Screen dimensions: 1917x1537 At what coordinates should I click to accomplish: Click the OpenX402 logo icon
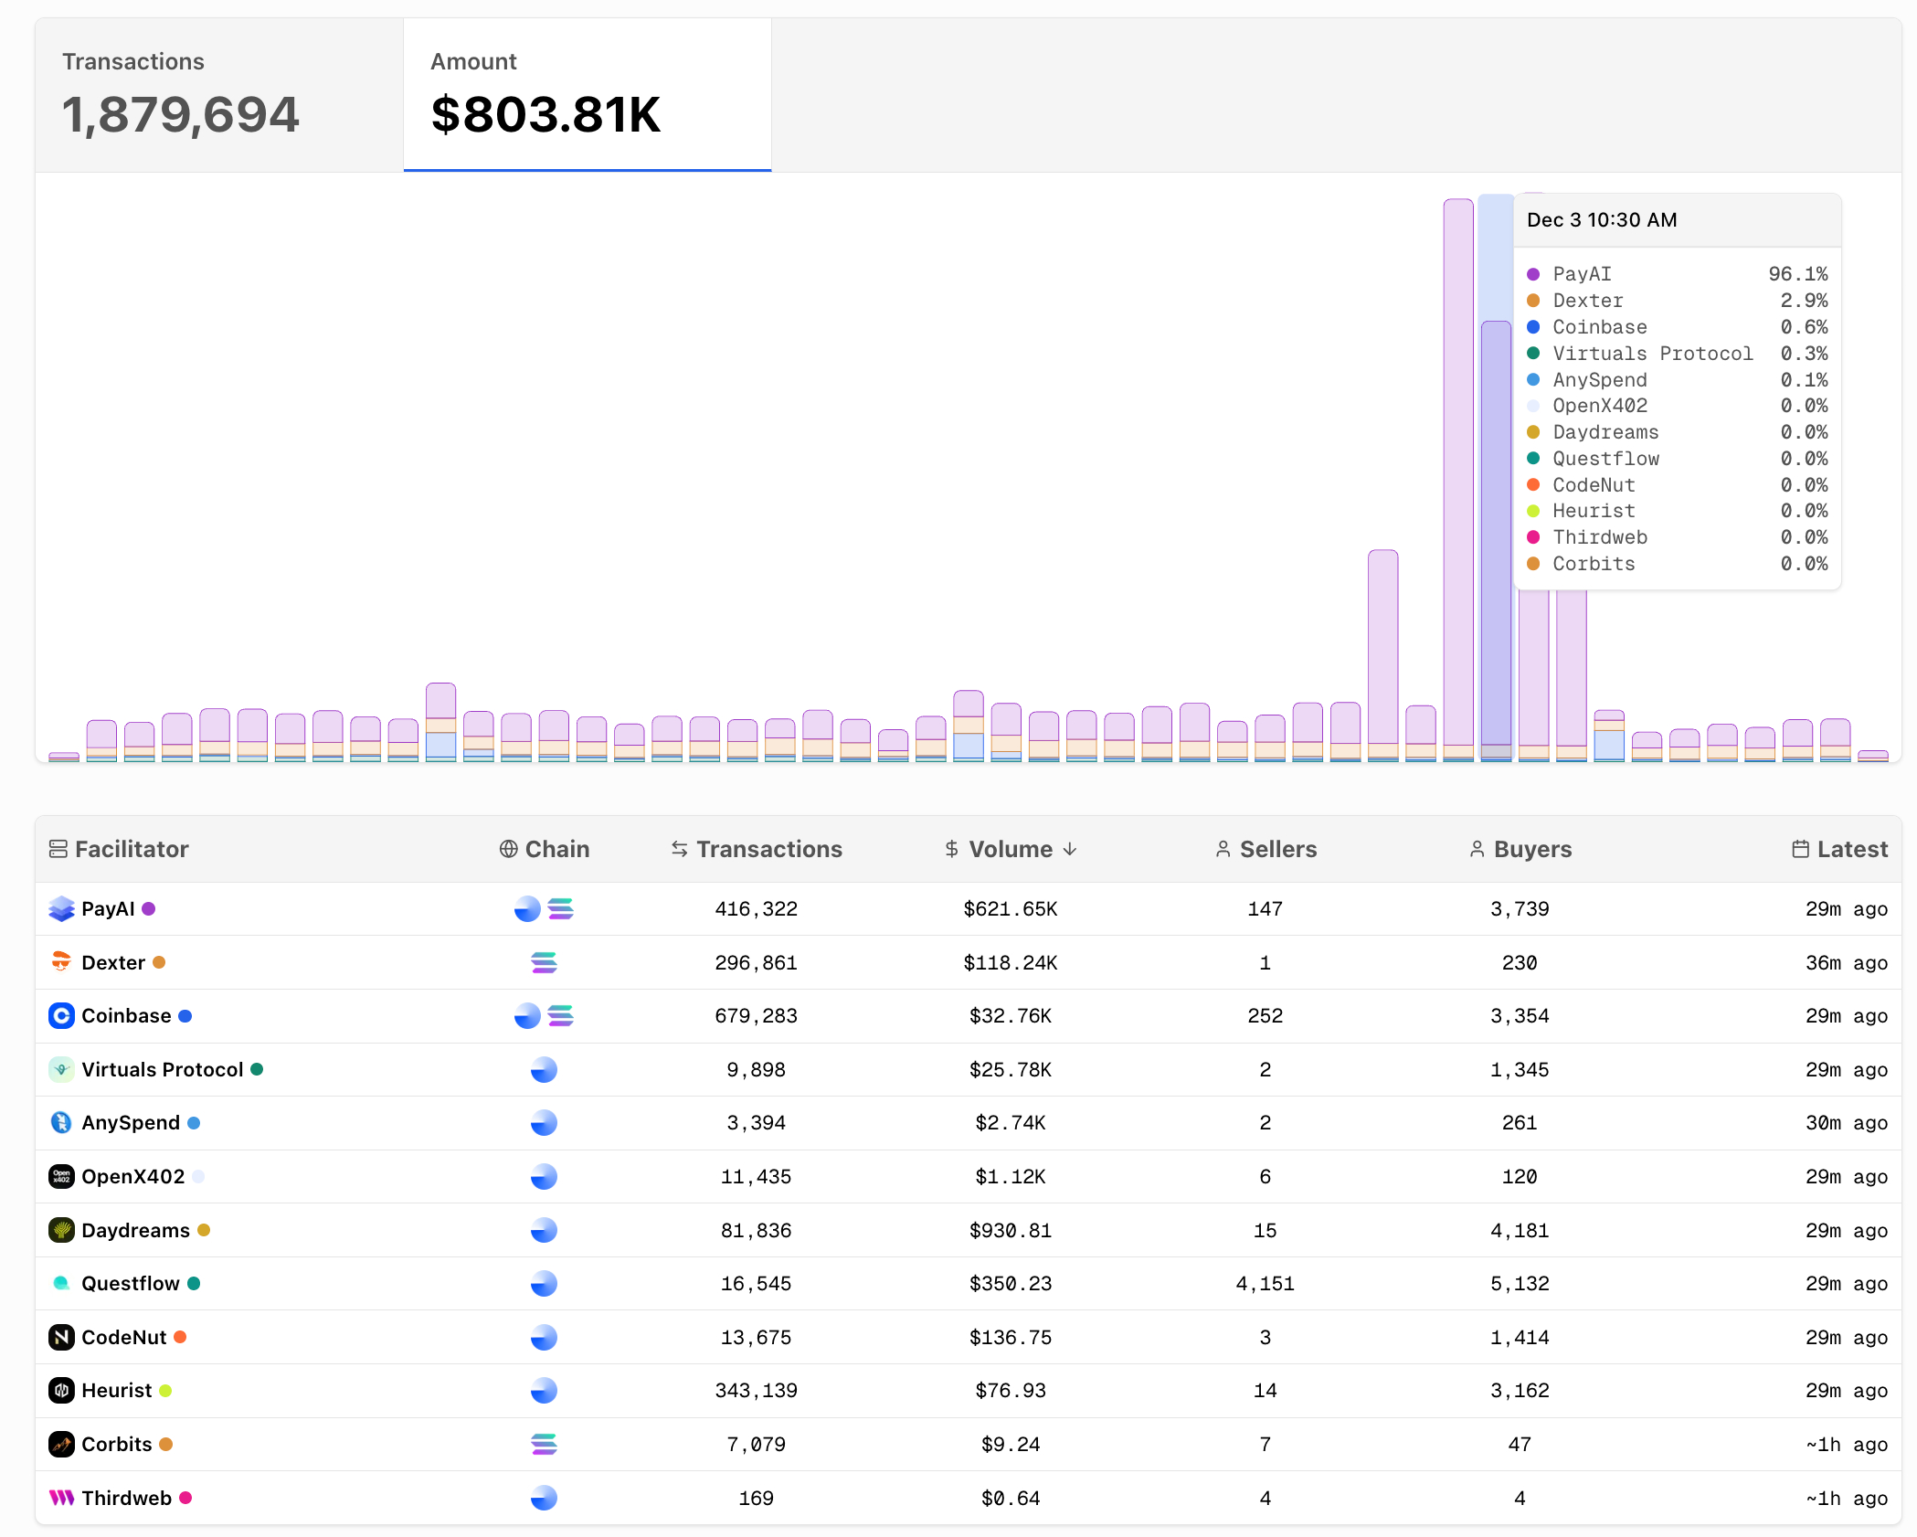(x=61, y=1176)
